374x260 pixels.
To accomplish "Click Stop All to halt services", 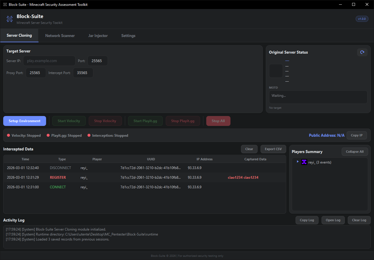I will pyautogui.click(x=218, y=121).
